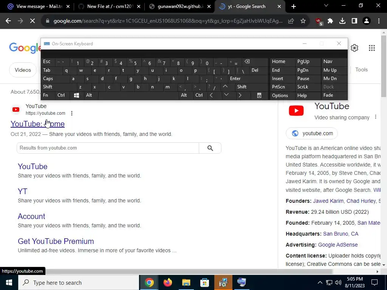Open the Tools search options
This screenshot has width=387, height=290.
(361, 70)
